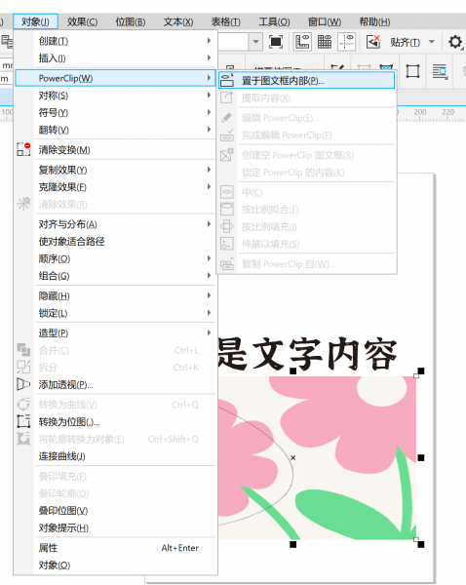Click the square frame icon in property bar
Image resolution: width=466 pixels, height=585 pixels.
[x=412, y=71]
